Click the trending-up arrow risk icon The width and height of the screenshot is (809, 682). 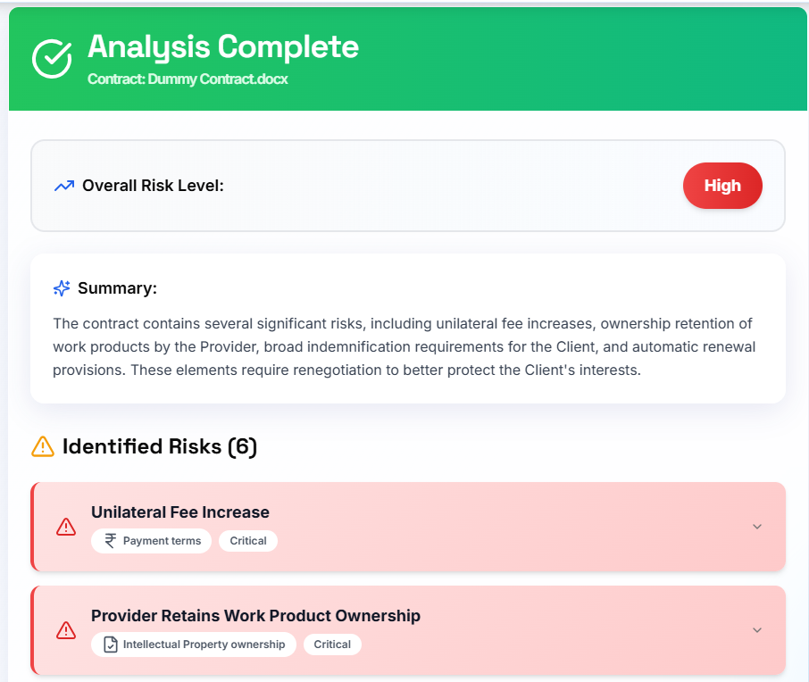tap(64, 186)
